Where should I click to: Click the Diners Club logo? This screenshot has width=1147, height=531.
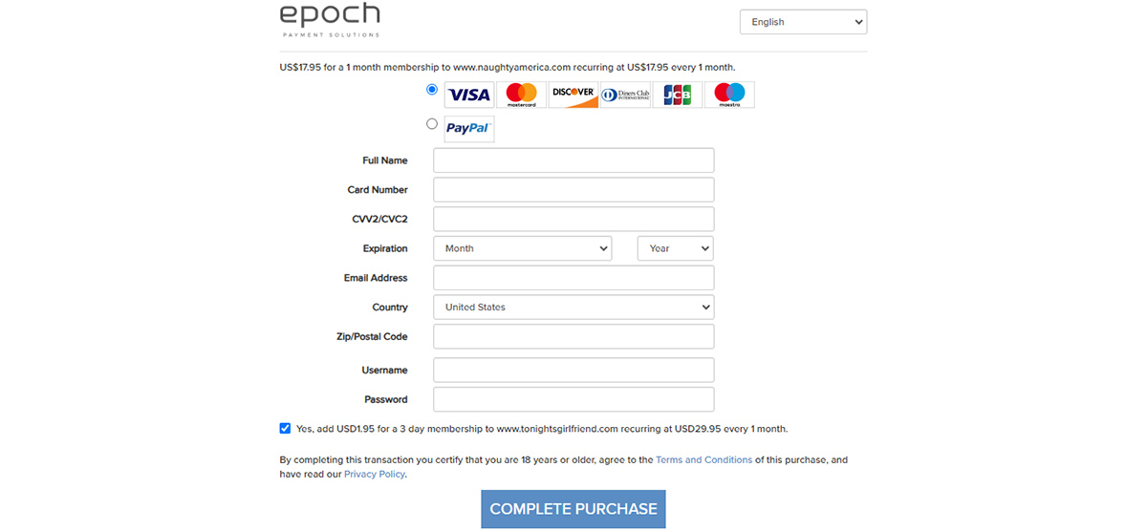click(625, 95)
